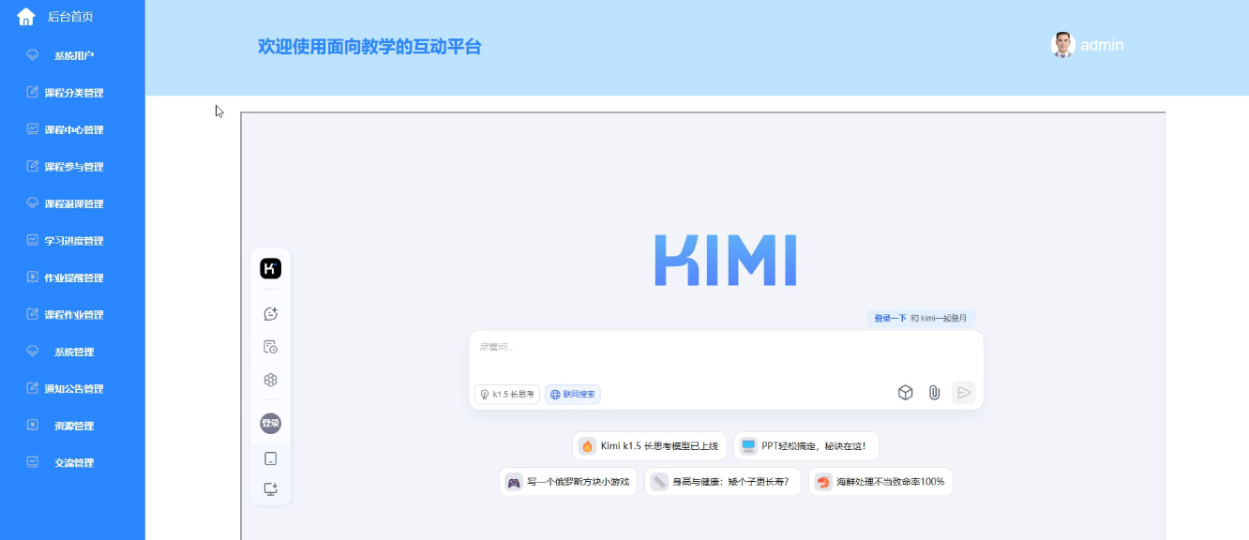Click the icon beside 作业提醒管理
Viewport: 1249px width, 540px height.
[x=32, y=277]
